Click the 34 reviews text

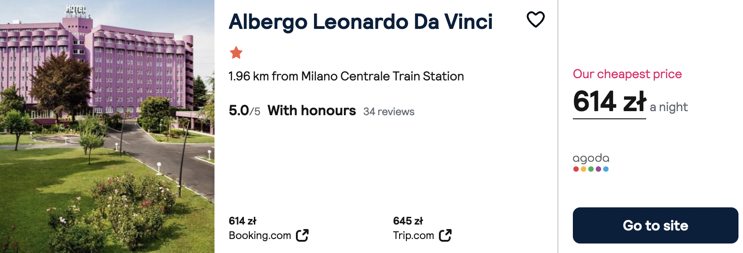point(389,112)
